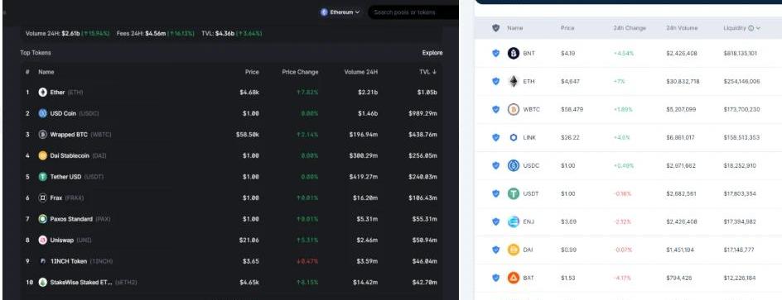Click the Ether token icon
Image resolution: width=782 pixels, height=300 pixels.
43,93
